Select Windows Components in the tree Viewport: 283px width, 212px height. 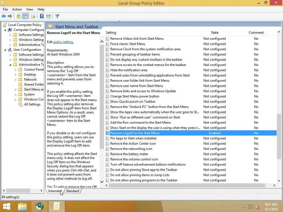coord(34,99)
